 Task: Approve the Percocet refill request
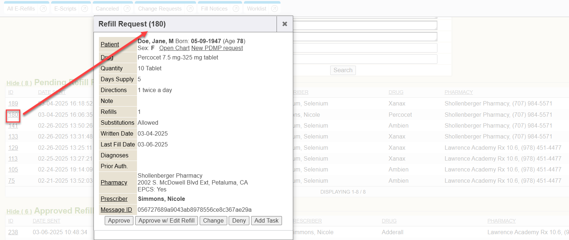(119, 220)
